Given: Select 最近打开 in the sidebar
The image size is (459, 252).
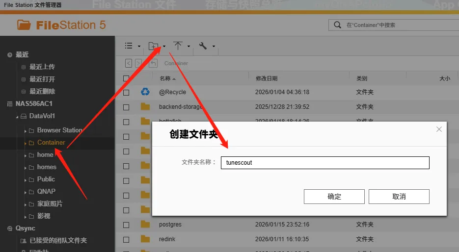Looking at the screenshot, I should (x=42, y=79).
